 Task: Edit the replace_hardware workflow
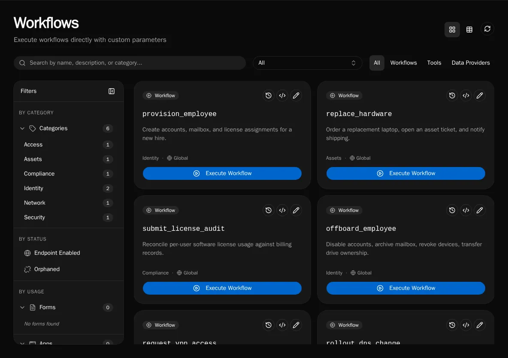coord(480,95)
